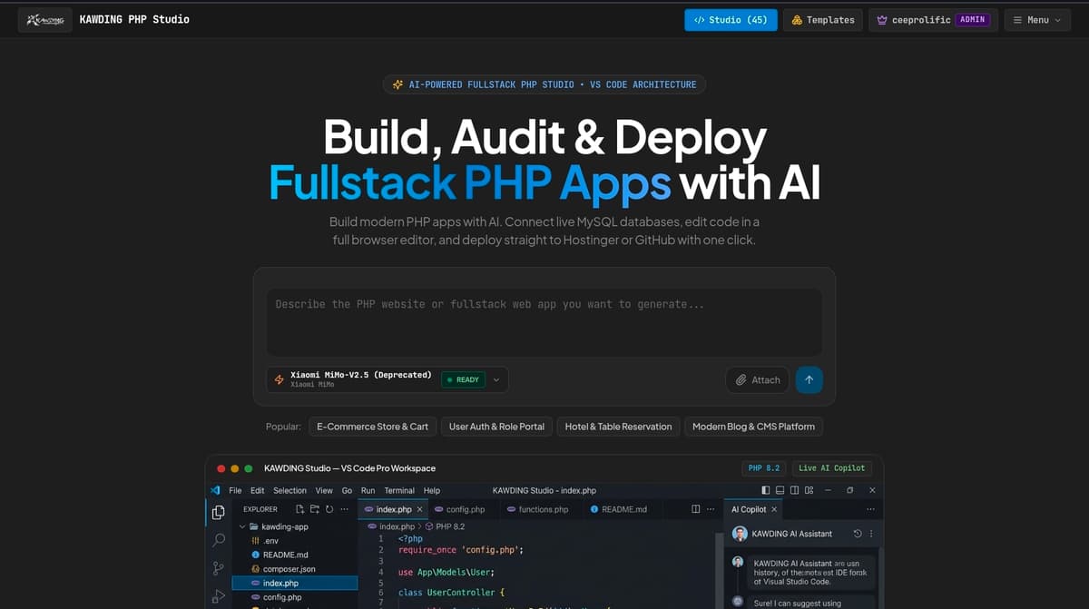Image resolution: width=1089 pixels, height=609 pixels.
Task: Click the KAWDING AI Assistant avatar
Action: [x=740, y=534]
